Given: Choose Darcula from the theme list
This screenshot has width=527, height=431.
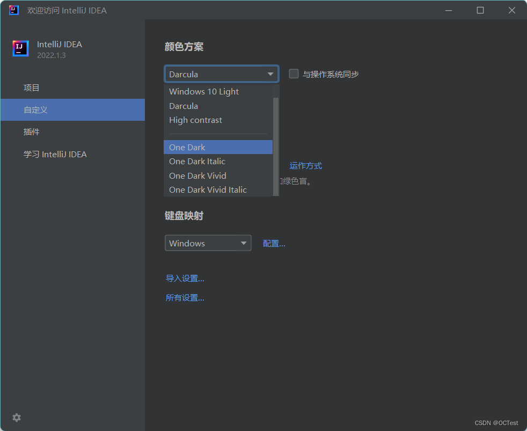Looking at the screenshot, I should click(218, 106).
